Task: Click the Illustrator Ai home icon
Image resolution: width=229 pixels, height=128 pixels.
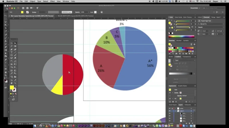Action: tap(18, 8)
